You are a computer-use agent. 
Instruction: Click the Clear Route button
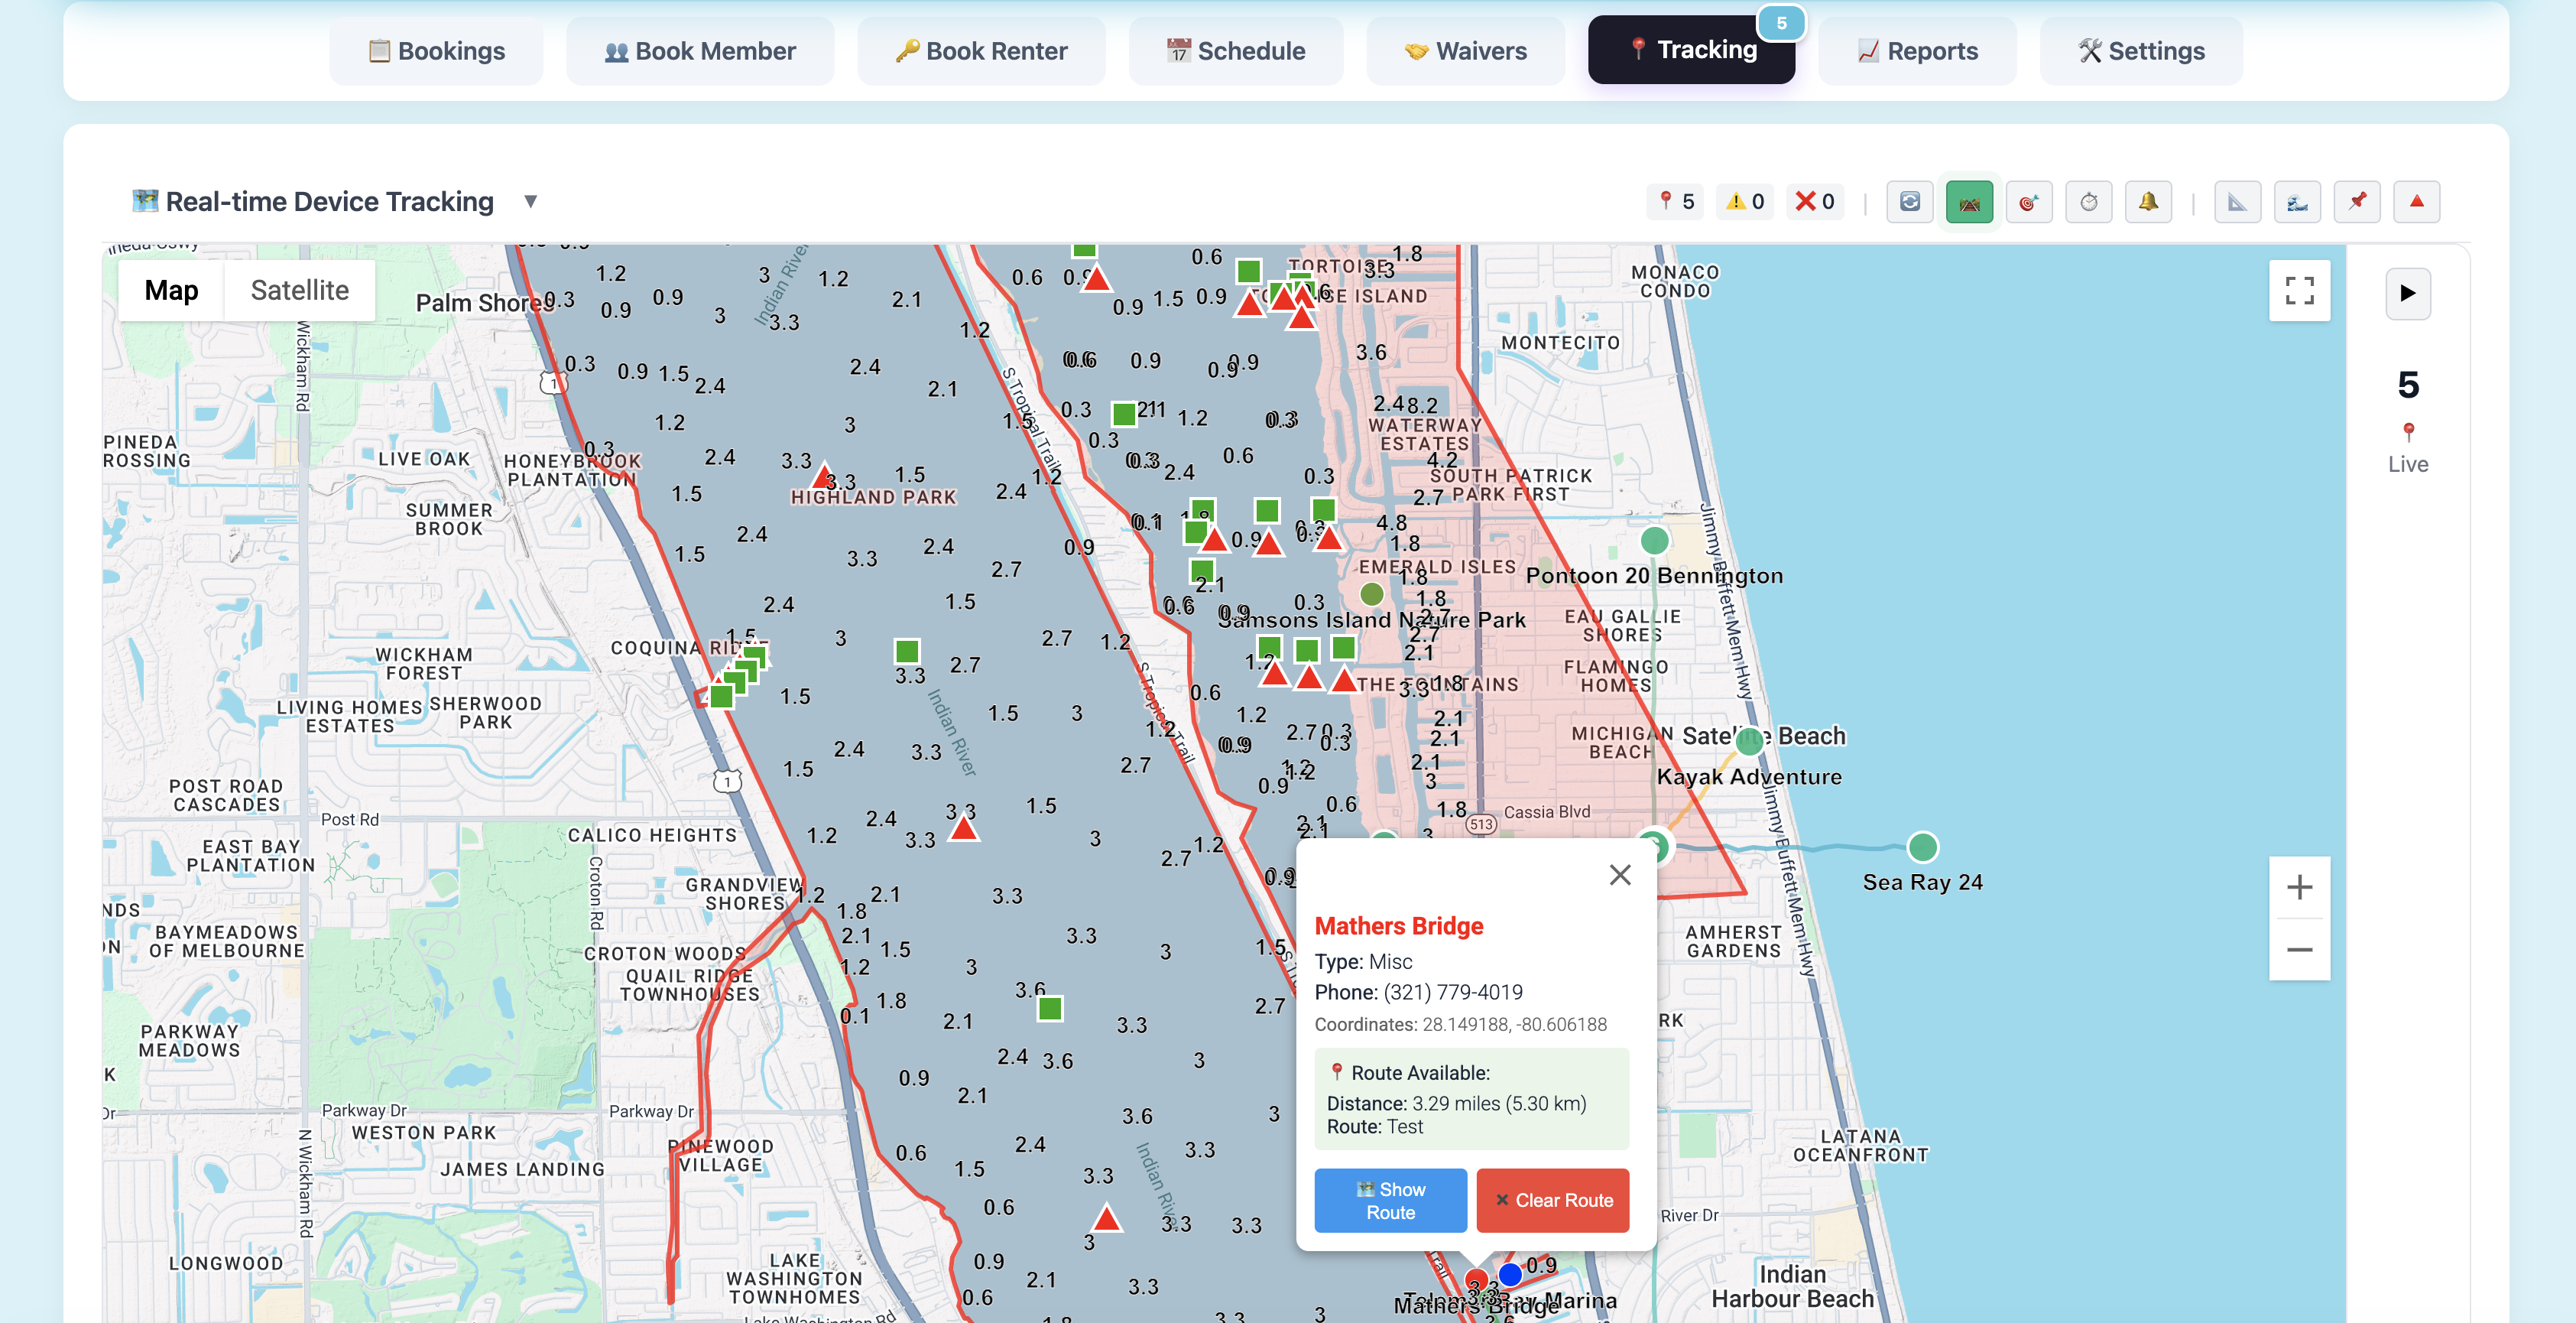point(1552,1200)
